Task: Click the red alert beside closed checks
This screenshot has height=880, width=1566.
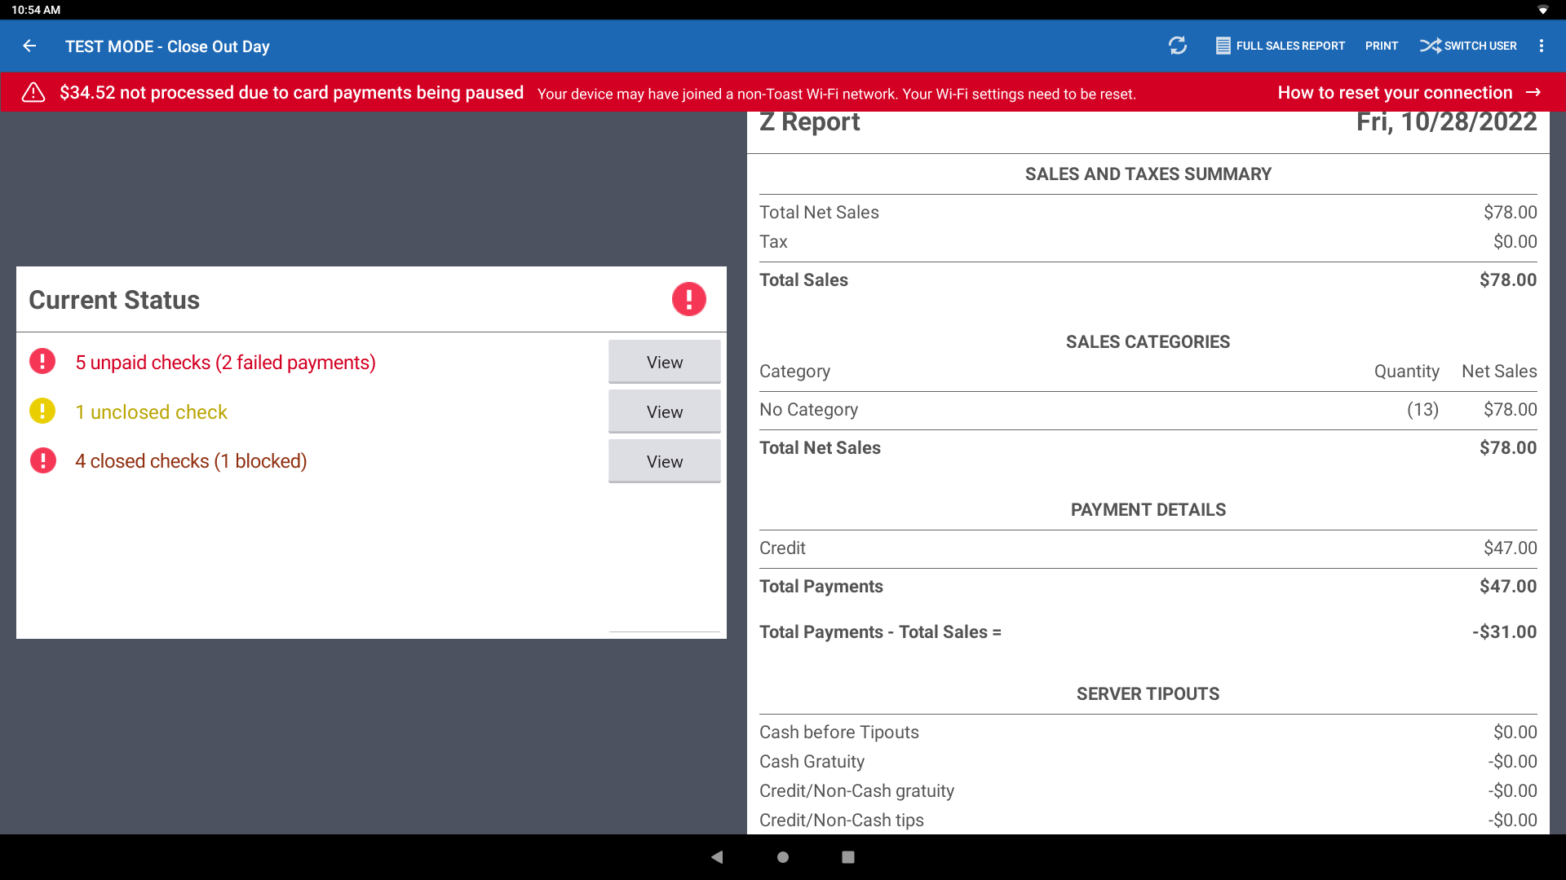Action: (42, 460)
